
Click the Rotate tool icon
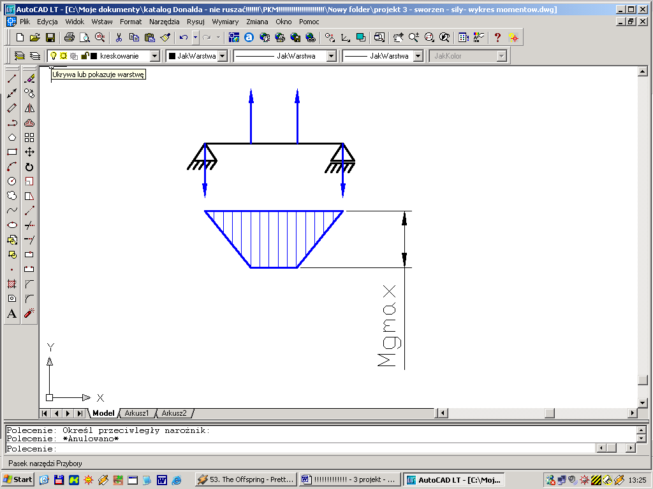click(x=29, y=167)
